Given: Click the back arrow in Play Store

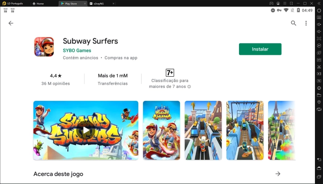Looking at the screenshot, I should (x=11, y=23).
